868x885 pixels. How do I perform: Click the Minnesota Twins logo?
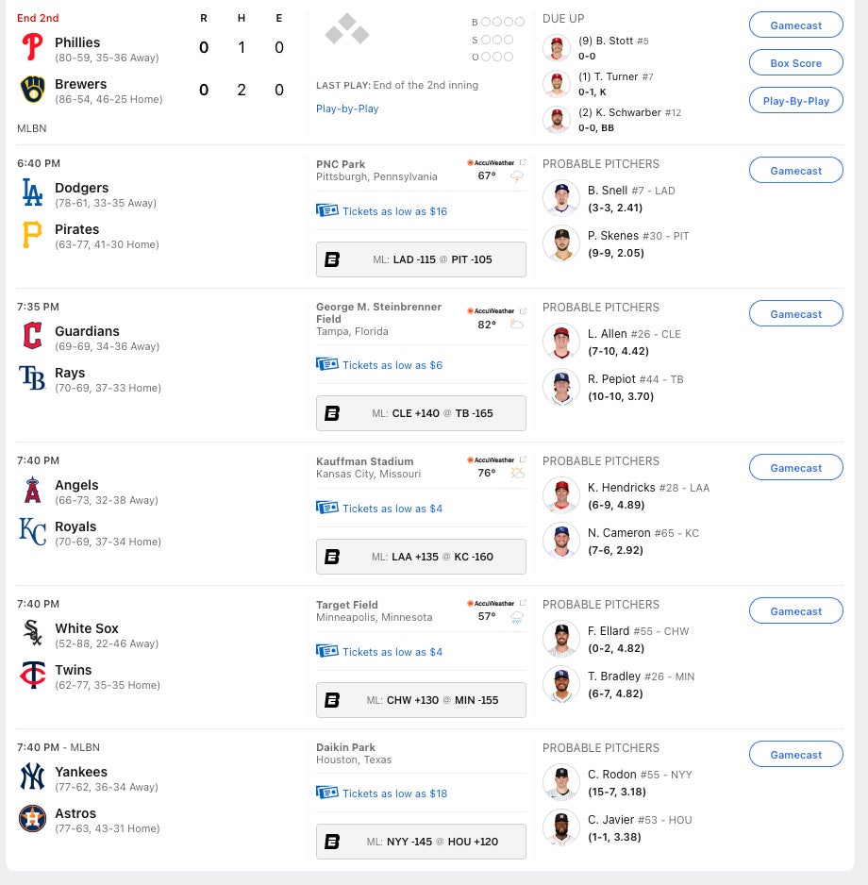(x=32, y=675)
